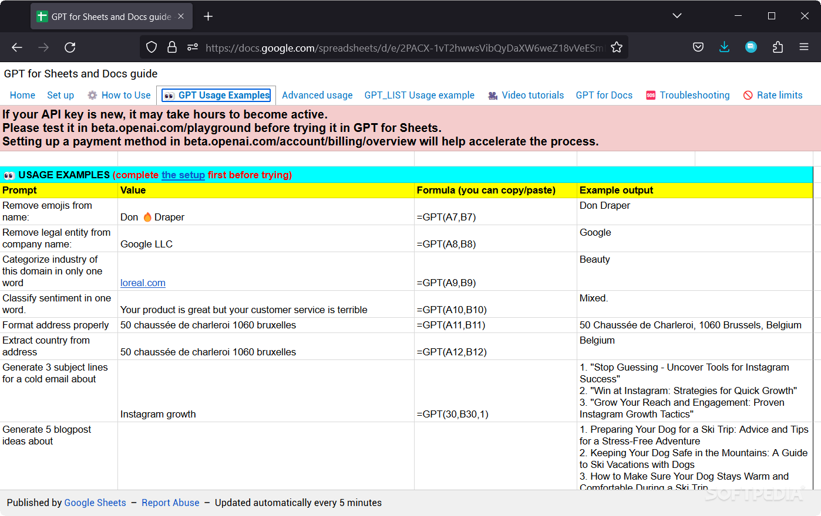Screen dimensions: 821x516
Task: Click the 'Example output' header cell
Action: pyautogui.click(x=695, y=190)
